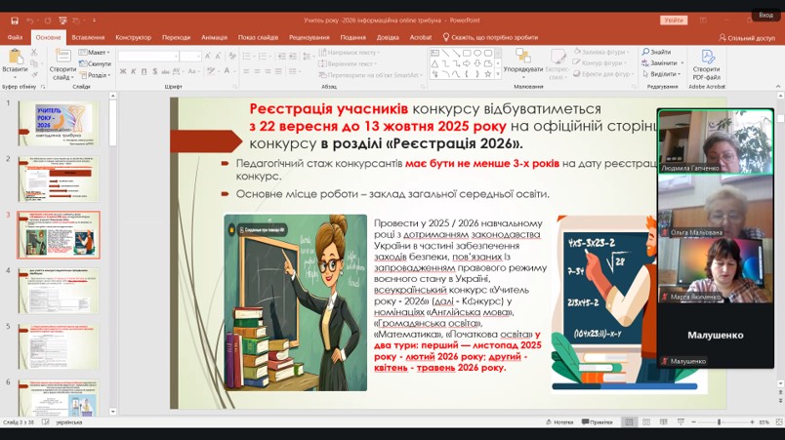Open the Вставлення (Insert) ribbon tab
The width and height of the screenshot is (785, 440).
88,37
